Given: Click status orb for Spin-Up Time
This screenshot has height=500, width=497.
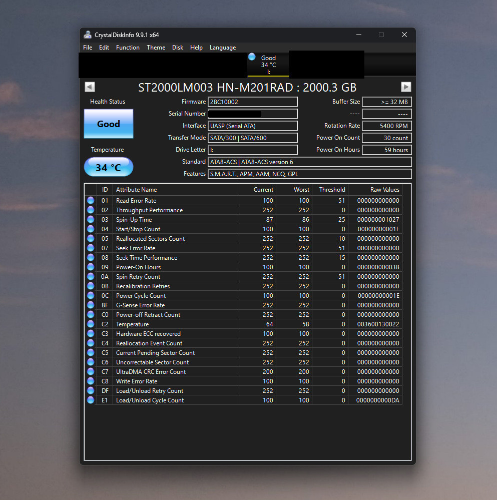Looking at the screenshot, I should tap(91, 219).
